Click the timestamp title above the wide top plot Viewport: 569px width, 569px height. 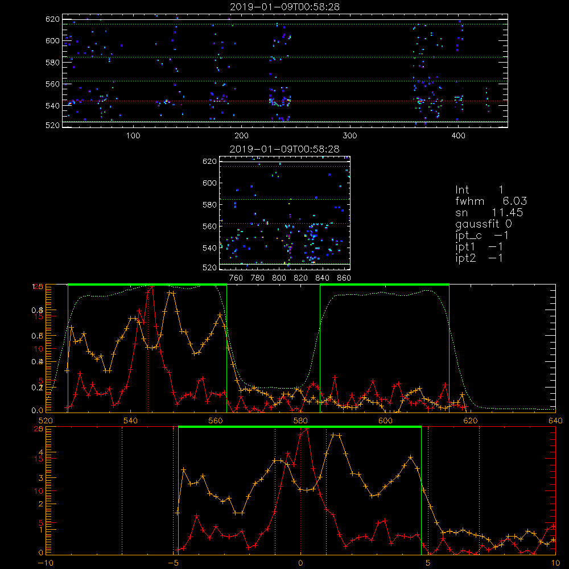tap(284, 7)
